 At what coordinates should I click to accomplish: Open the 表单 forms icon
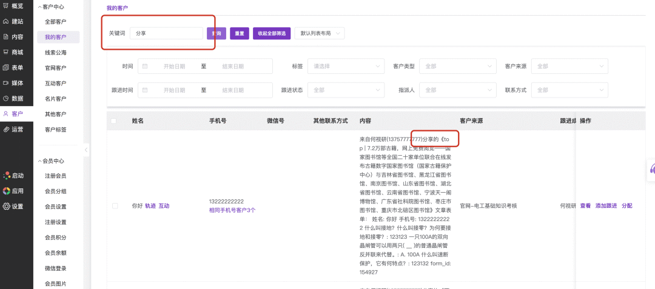tap(6, 67)
